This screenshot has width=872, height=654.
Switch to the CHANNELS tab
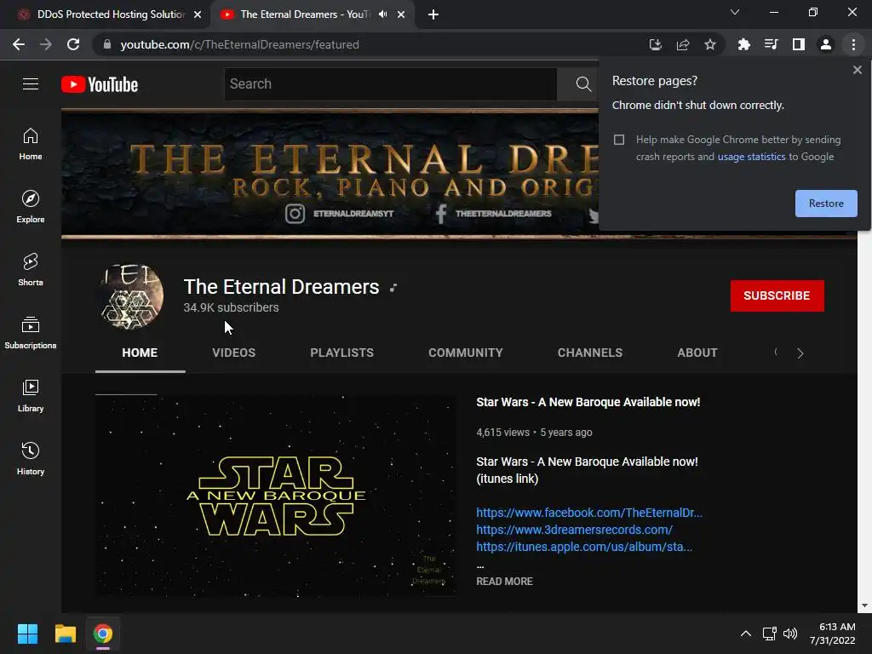590,353
